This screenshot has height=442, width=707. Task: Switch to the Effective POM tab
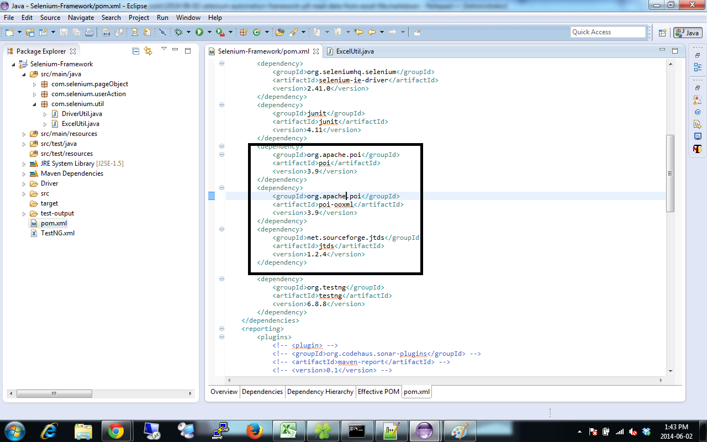378,392
